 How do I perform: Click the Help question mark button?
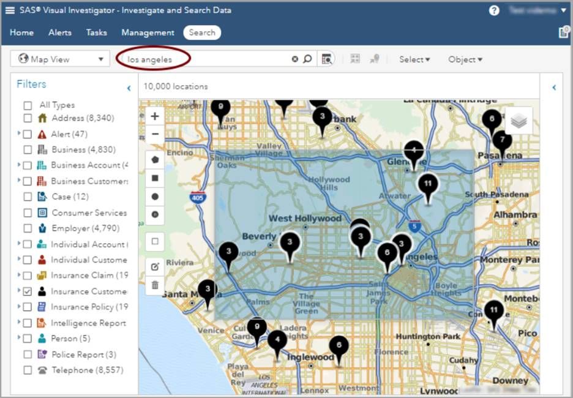tap(493, 10)
